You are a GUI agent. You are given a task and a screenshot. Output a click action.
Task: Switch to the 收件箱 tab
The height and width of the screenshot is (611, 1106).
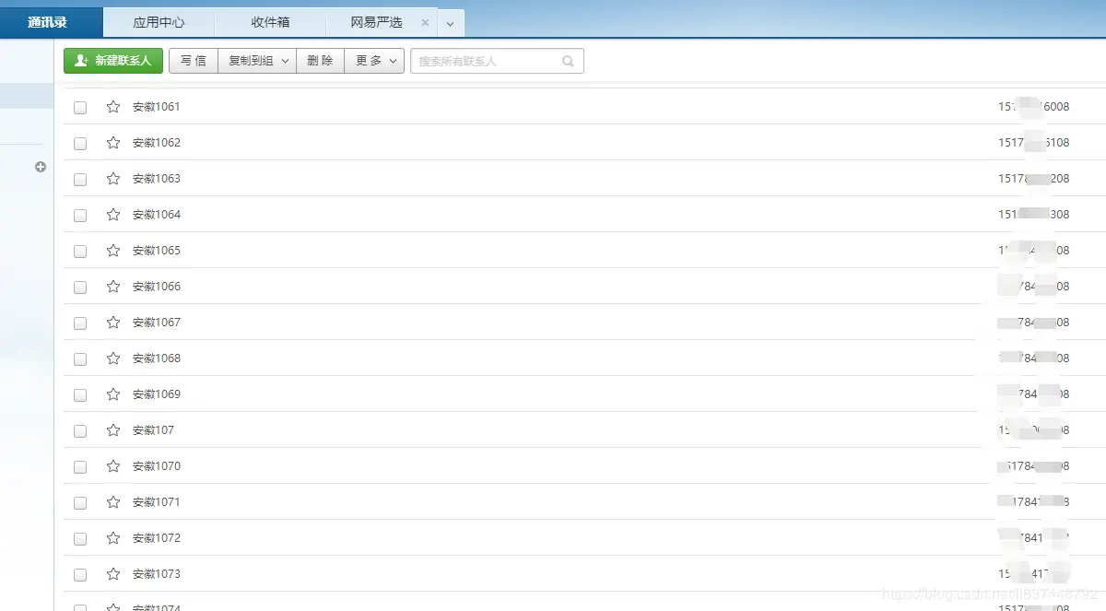270,22
